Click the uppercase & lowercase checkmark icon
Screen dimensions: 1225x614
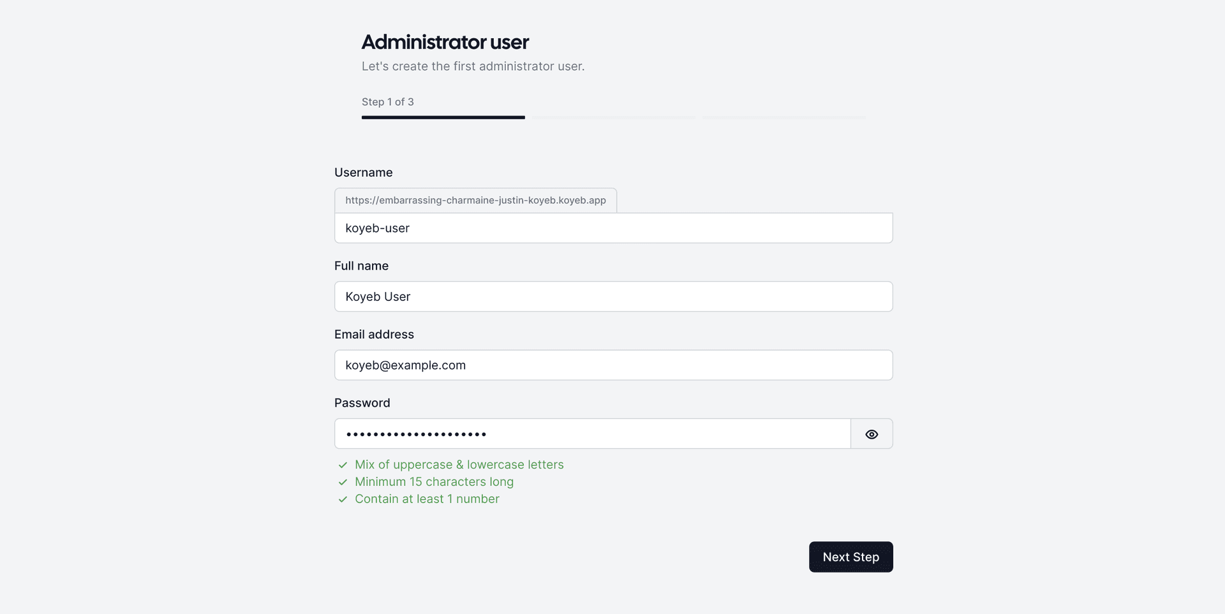click(x=343, y=465)
